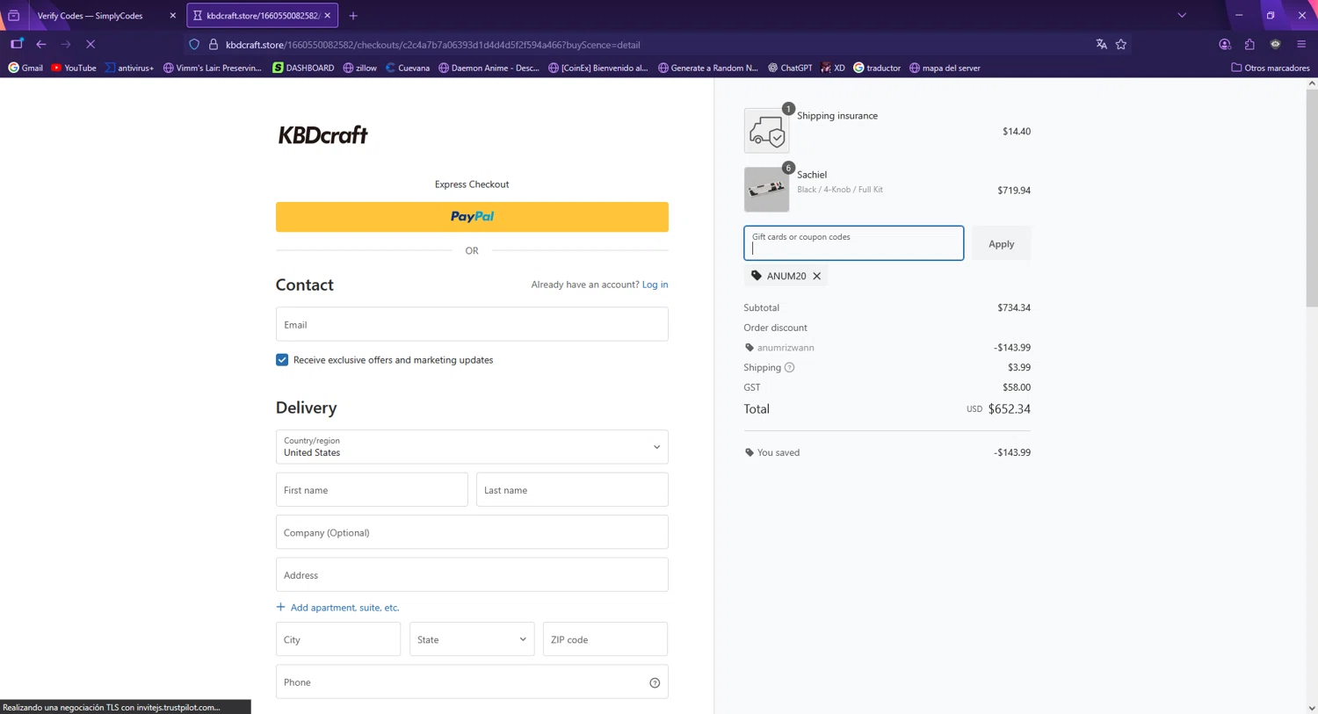The height and width of the screenshot is (714, 1318).
Task: Click the PayPal express checkout button
Action: pyautogui.click(x=472, y=217)
